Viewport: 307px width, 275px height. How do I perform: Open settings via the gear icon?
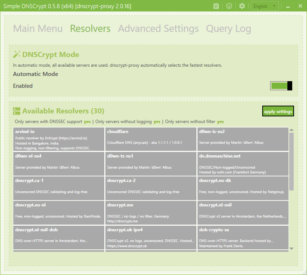click(x=242, y=6)
